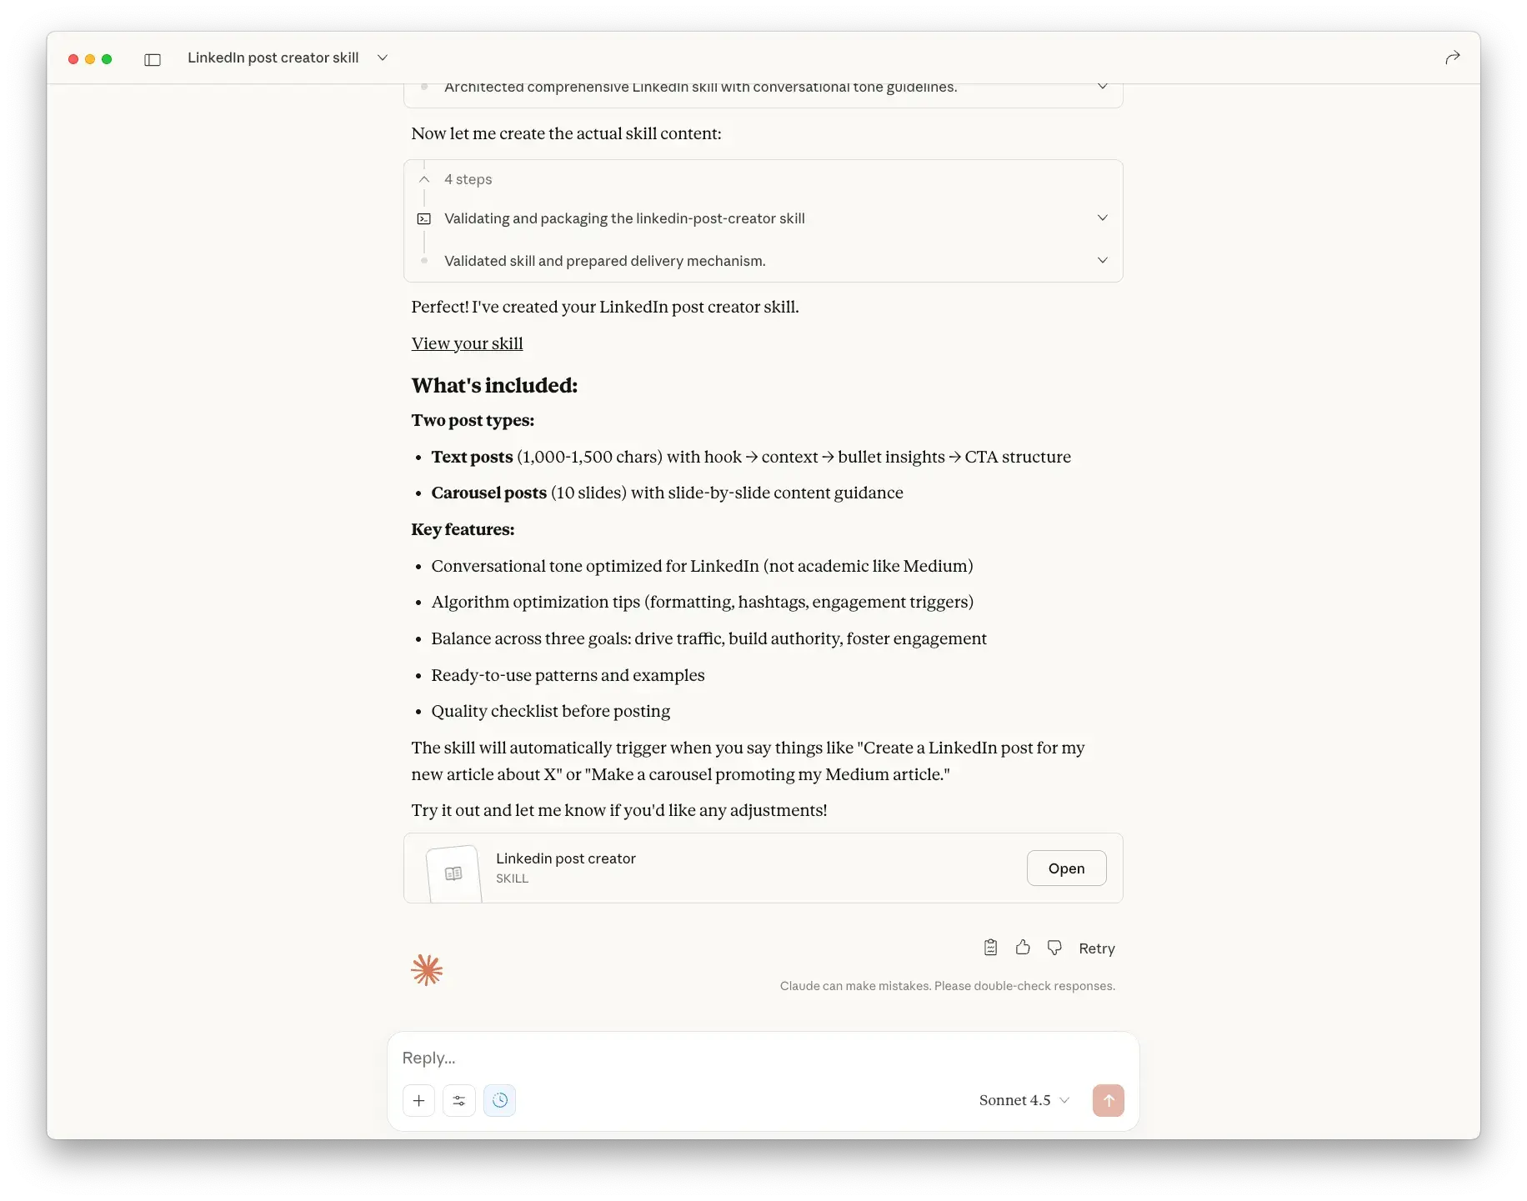
Task: Expand the Validated skill delivery step
Action: (1102, 261)
